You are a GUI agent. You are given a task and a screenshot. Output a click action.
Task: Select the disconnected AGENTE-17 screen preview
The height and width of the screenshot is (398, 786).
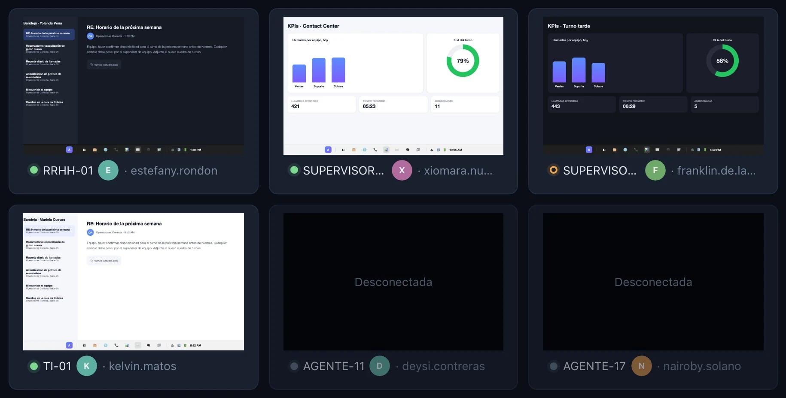pos(653,282)
